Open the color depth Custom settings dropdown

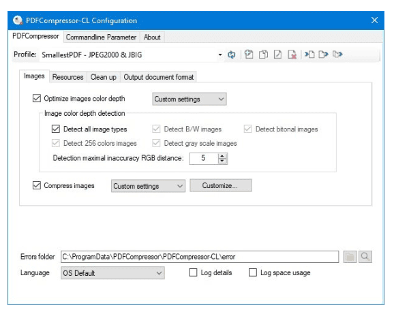[190, 99]
